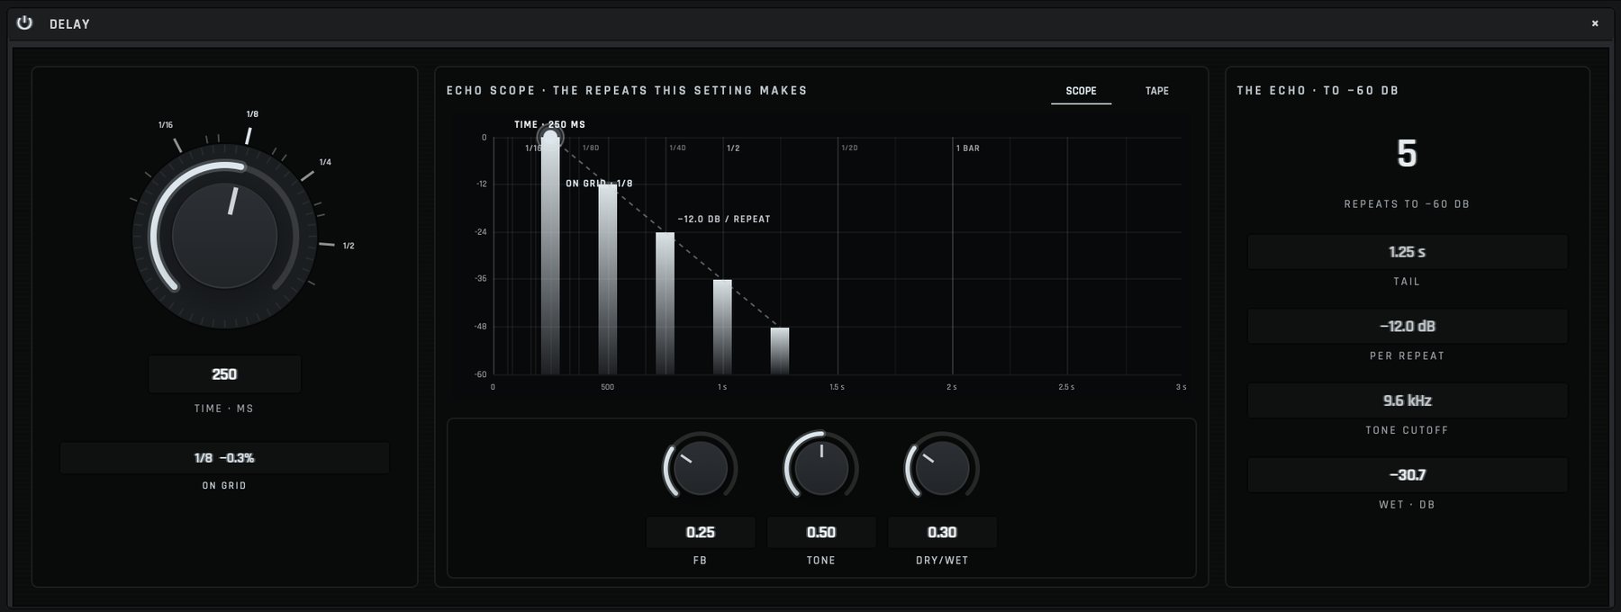Click the 5 repeats count
This screenshot has width=1621, height=612.
point(1407,154)
